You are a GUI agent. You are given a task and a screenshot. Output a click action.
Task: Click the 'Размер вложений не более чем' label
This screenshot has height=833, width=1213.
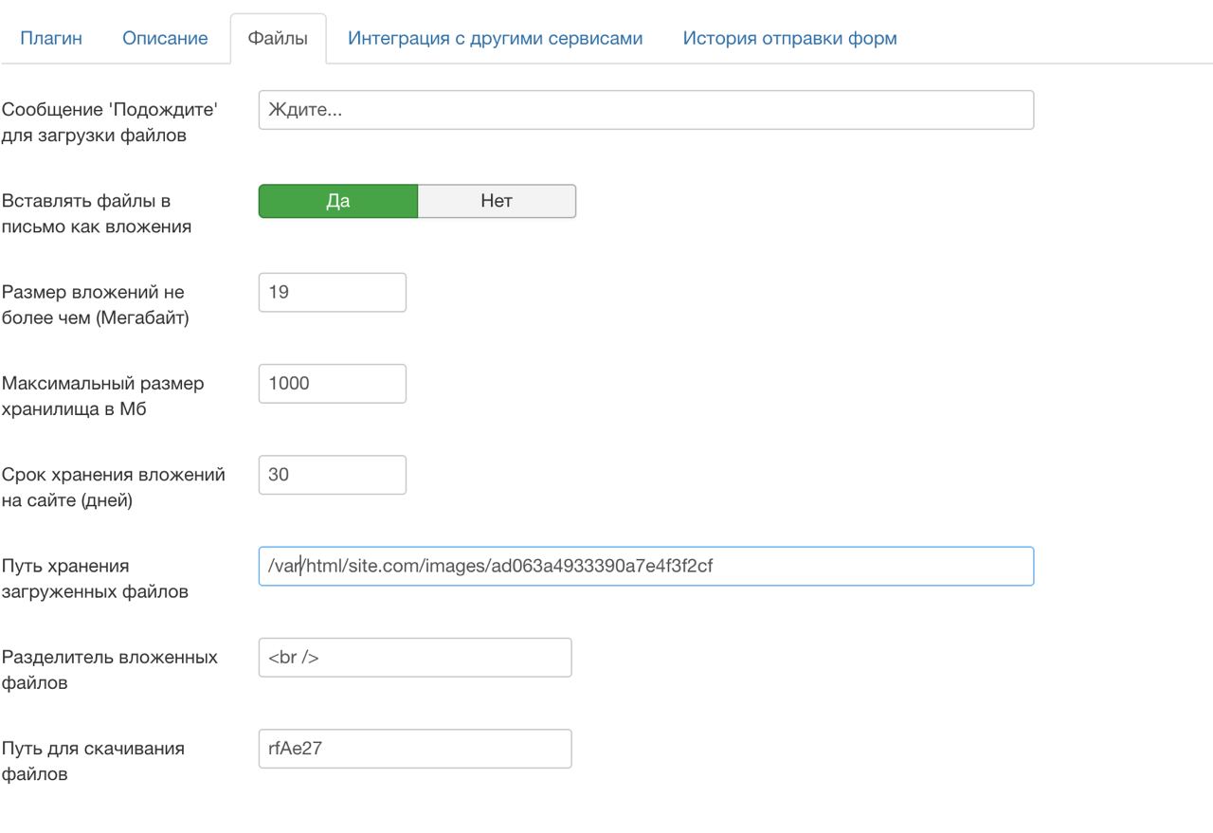tap(95, 305)
